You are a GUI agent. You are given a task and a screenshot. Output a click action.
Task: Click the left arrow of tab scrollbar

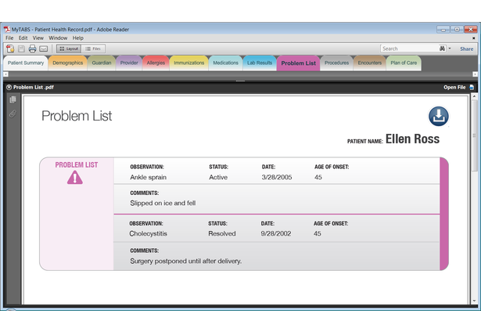coord(5,74)
